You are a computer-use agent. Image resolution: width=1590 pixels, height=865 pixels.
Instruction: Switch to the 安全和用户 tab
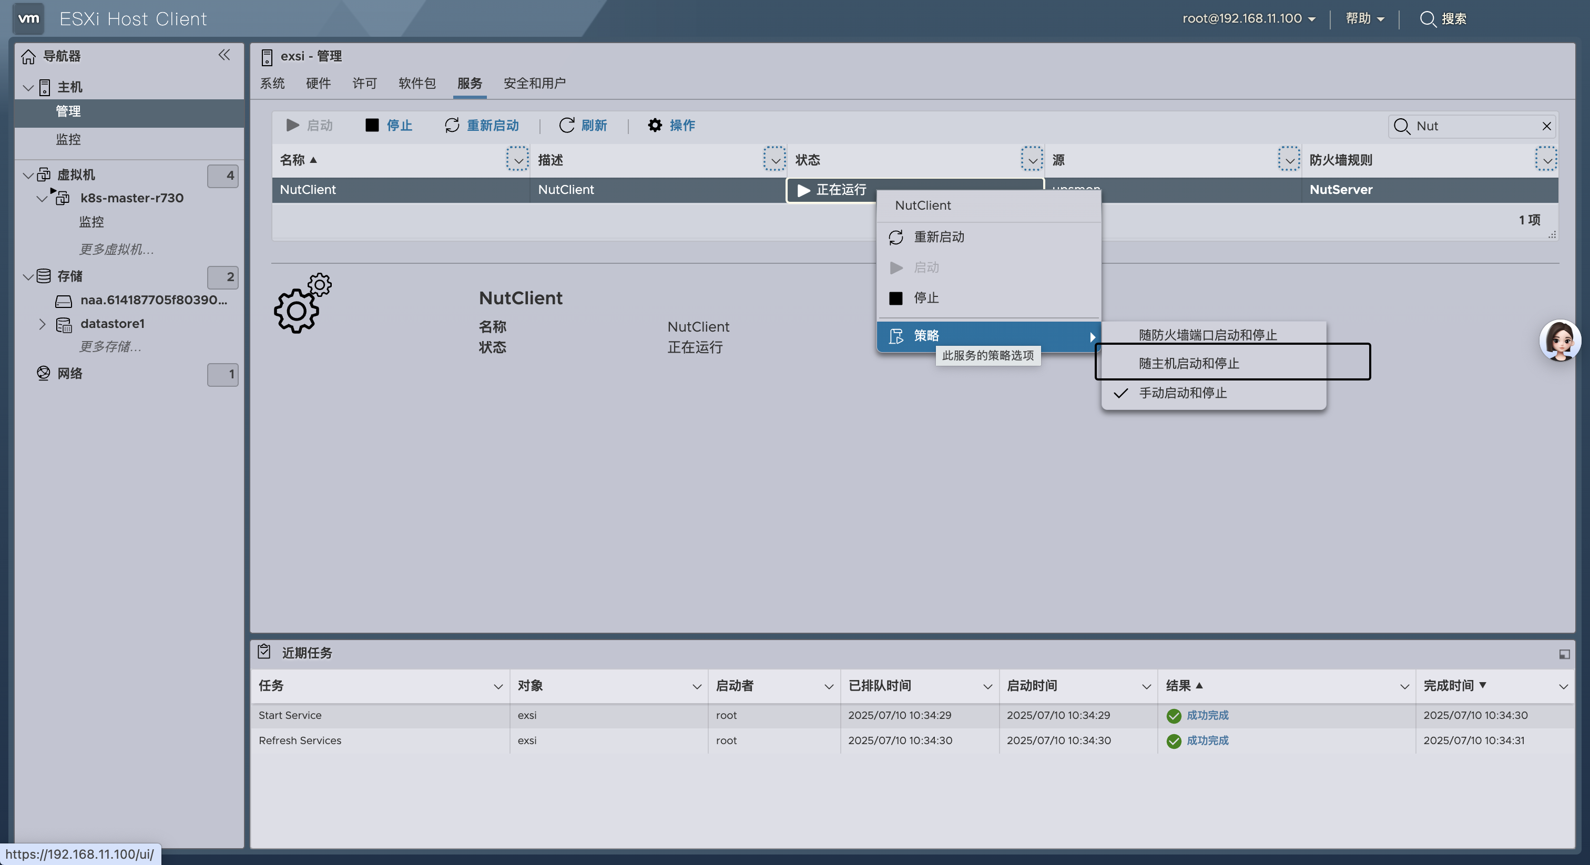point(535,83)
